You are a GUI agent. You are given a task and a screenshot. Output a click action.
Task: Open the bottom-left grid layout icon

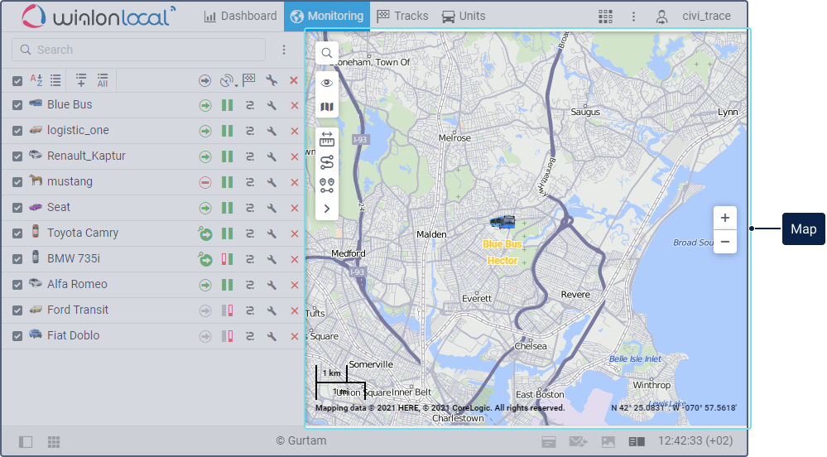tap(54, 442)
